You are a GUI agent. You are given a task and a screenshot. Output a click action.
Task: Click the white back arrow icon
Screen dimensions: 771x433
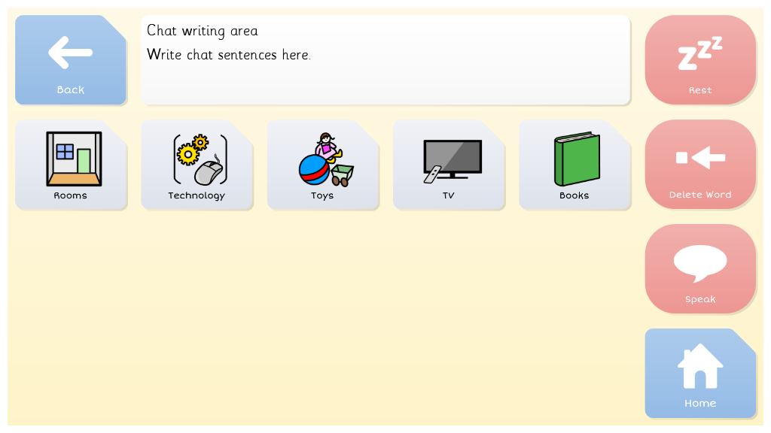70,53
